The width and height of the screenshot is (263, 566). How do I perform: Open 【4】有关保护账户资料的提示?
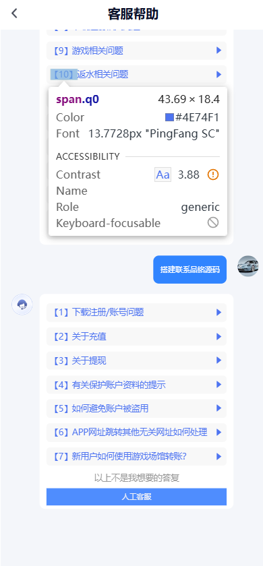coord(136,385)
